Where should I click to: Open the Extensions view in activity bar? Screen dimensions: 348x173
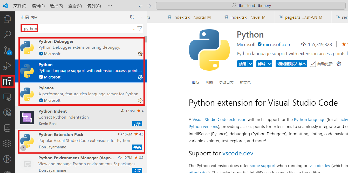(x=7, y=82)
